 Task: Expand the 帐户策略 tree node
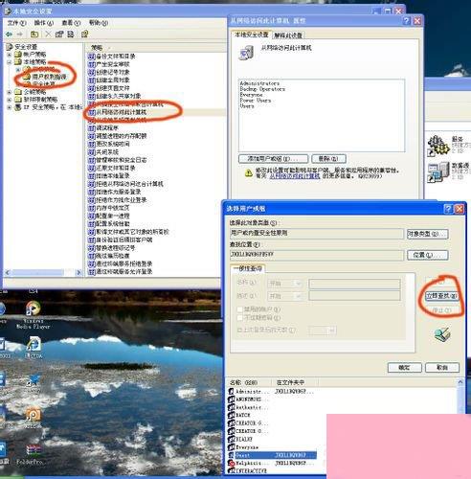tap(10, 55)
